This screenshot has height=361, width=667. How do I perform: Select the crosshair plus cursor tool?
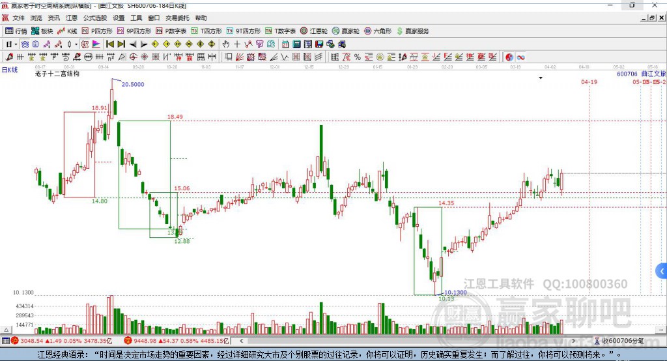237,44
